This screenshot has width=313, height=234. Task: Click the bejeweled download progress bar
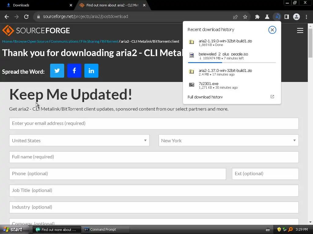[x=232, y=62]
